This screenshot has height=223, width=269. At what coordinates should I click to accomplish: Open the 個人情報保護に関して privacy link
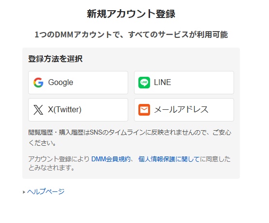(x=169, y=159)
